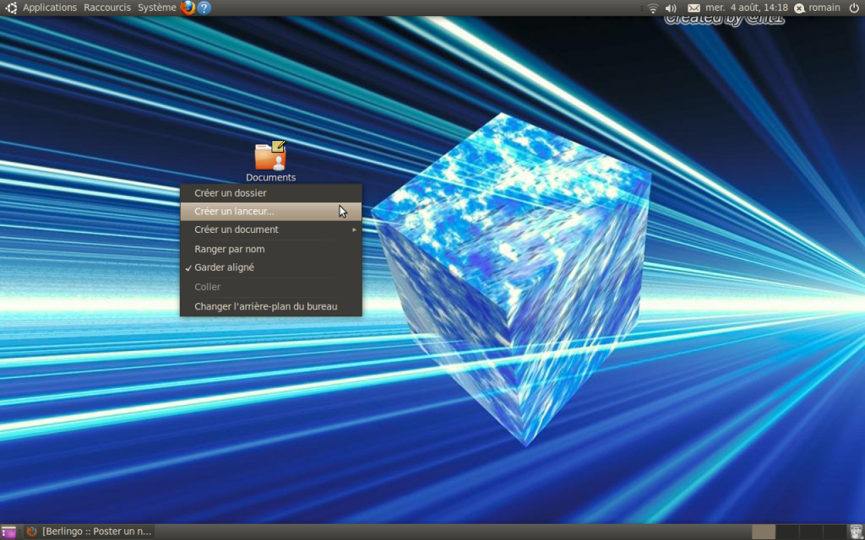
Task: Launch Firefox from the top panel
Action: [x=188, y=8]
